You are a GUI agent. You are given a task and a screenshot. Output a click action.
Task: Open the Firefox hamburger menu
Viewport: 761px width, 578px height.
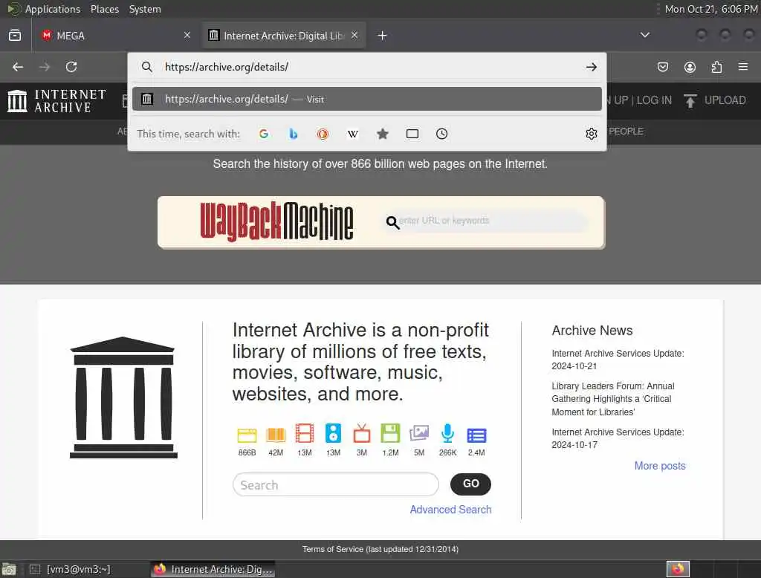tap(743, 67)
